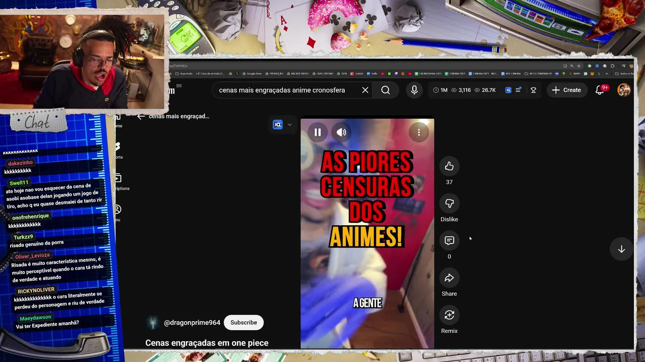Open the Create button menu

566,90
